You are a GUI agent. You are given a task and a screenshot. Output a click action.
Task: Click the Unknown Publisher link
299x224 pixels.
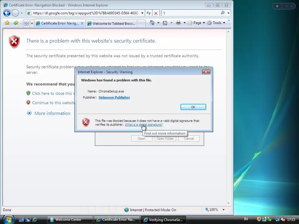(x=114, y=97)
